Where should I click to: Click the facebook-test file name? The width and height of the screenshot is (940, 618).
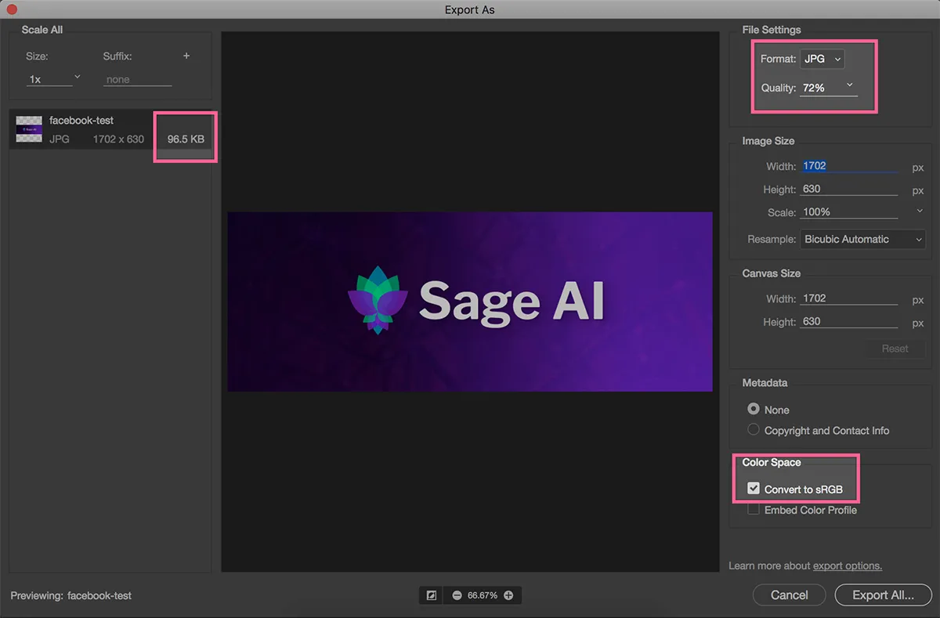click(x=81, y=120)
